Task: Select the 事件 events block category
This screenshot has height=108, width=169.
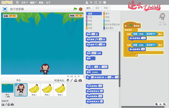Action: tap(107, 13)
